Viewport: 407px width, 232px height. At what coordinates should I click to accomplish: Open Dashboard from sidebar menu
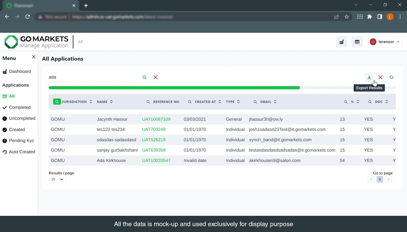point(17,71)
